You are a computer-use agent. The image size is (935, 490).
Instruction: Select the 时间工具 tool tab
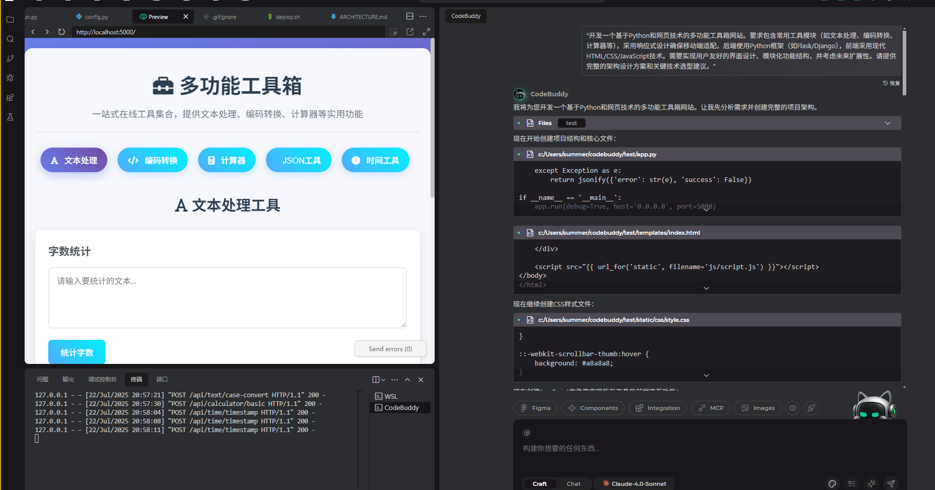click(x=376, y=160)
